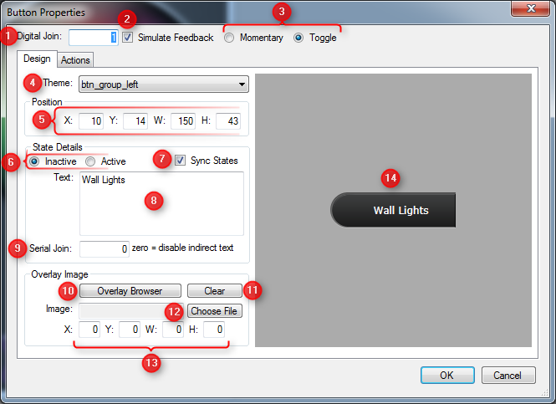Click the Position H height field

pos(227,121)
